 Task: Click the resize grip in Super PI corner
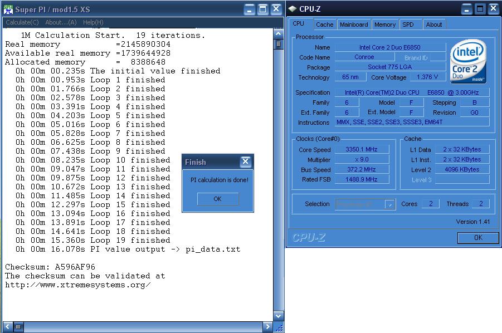pyautogui.click(x=279, y=327)
